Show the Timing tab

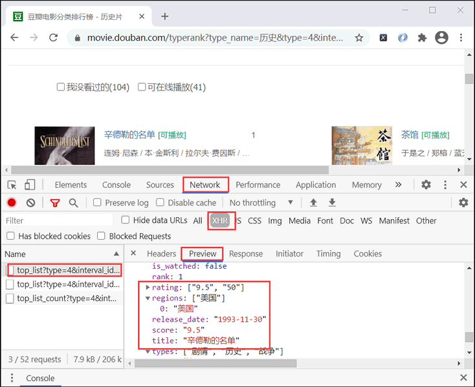point(328,254)
